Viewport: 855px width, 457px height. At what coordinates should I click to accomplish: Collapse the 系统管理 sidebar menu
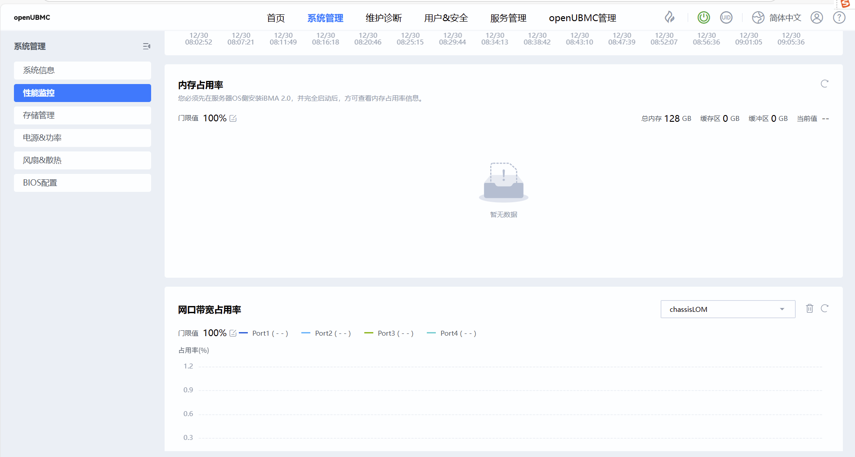tap(146, 46)
